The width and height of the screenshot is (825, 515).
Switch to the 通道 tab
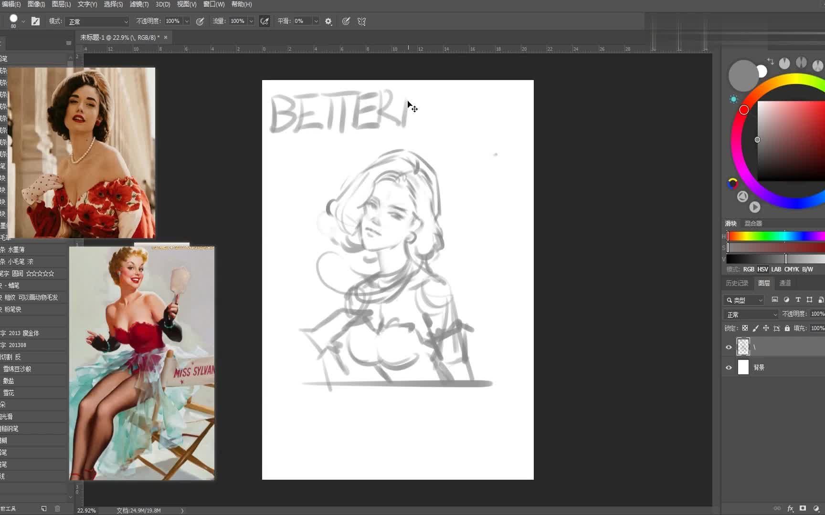tap(785, 283)
